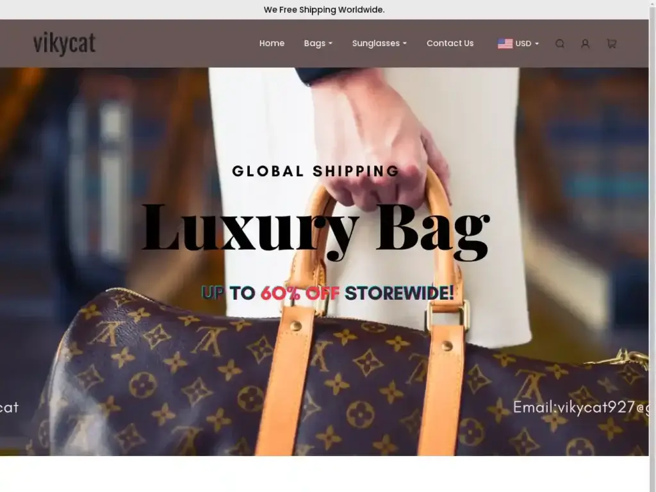Open the USD currency selector

518,44
